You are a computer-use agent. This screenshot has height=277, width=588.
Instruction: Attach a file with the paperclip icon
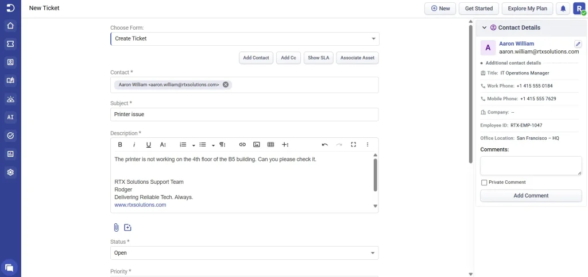point(116,227)
